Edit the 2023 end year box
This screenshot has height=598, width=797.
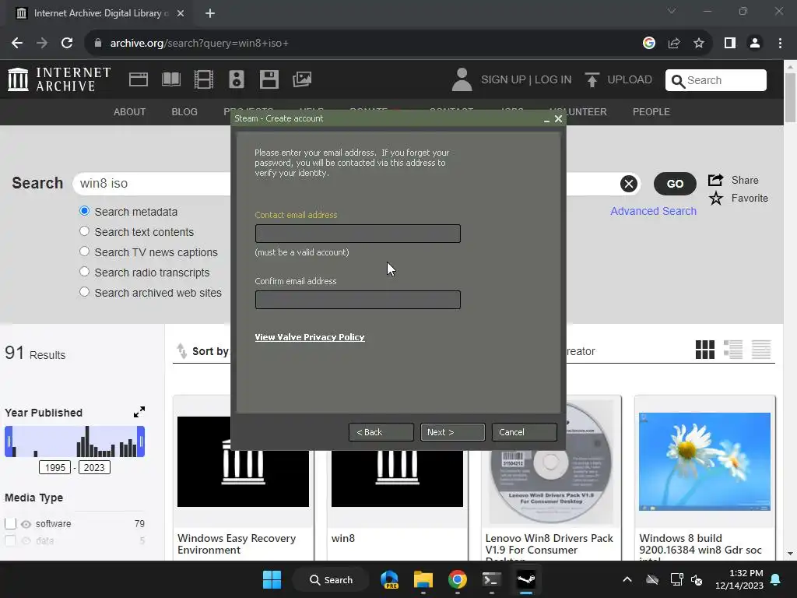click(94, 467)
